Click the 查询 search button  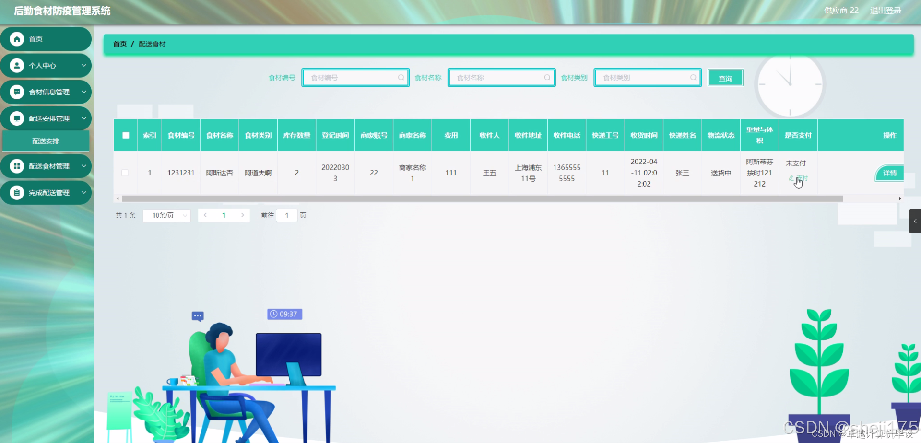(x=725, y=78)
